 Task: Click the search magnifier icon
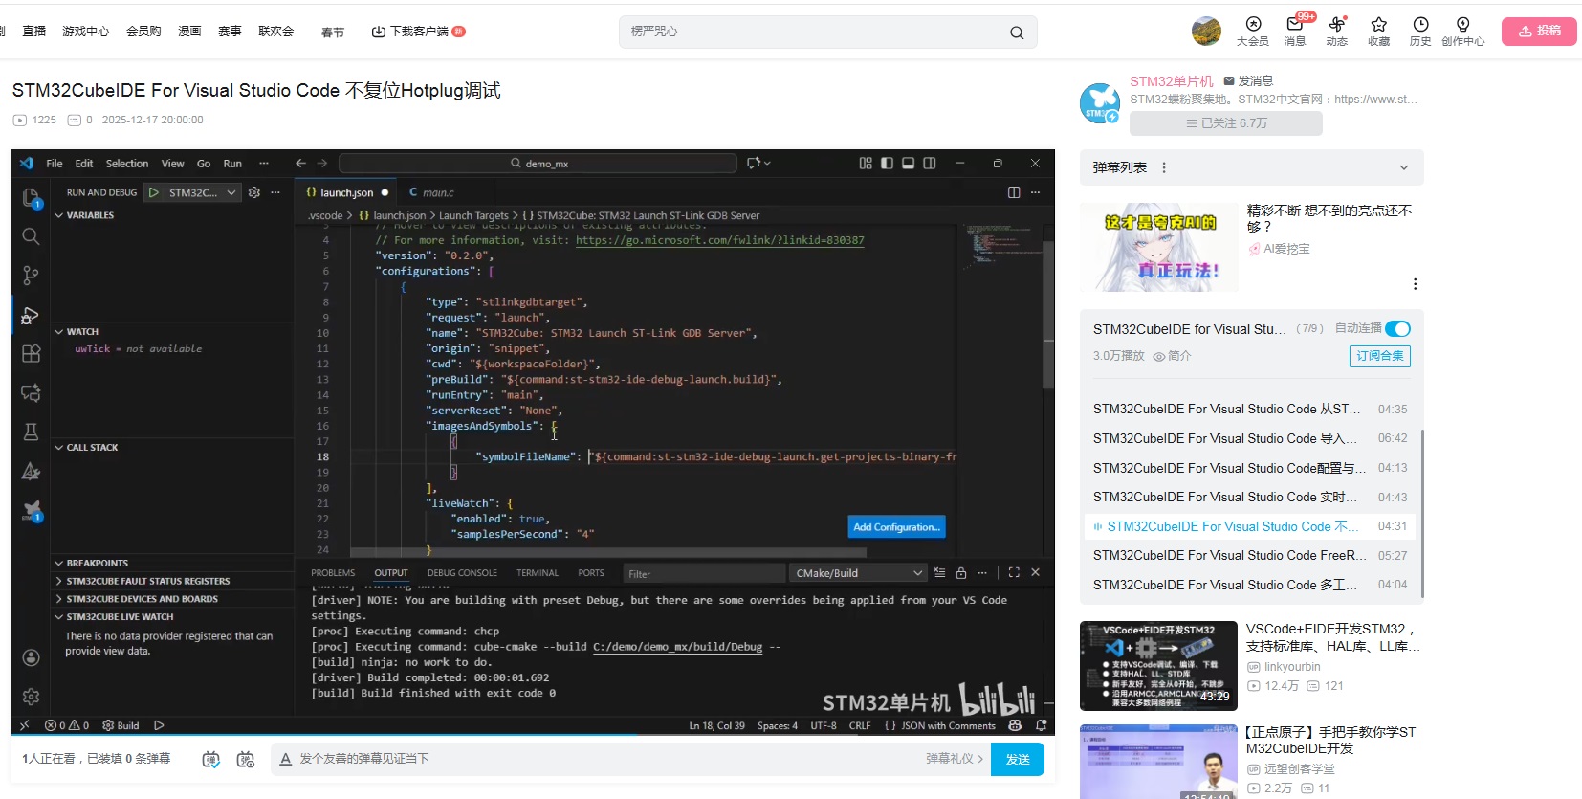(x=1016, y=33)
